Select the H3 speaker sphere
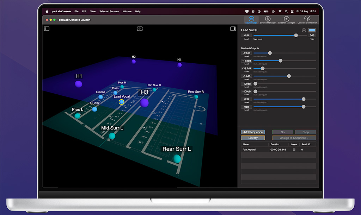Viewport: 361px width, 215px height. [x=144, y=103]
